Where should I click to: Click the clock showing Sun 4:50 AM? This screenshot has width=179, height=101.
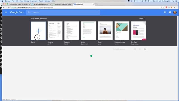157,1
